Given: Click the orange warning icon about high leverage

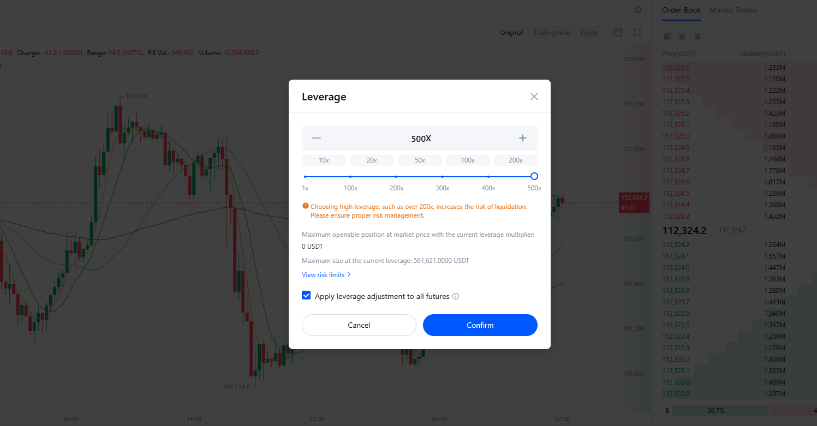Looking at the screenshot, I should (x=306, y=206).
